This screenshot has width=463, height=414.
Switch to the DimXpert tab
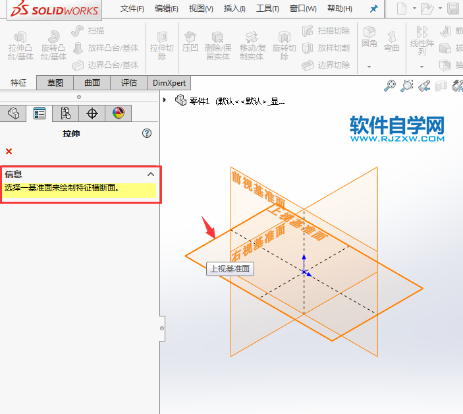click(x=169, y=83)
